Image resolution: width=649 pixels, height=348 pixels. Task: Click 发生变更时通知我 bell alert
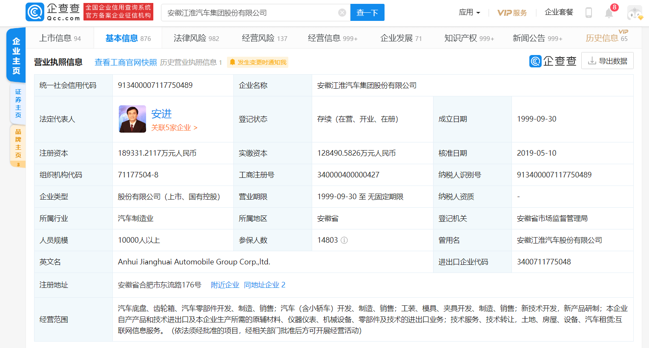click(x=258, y=62)
